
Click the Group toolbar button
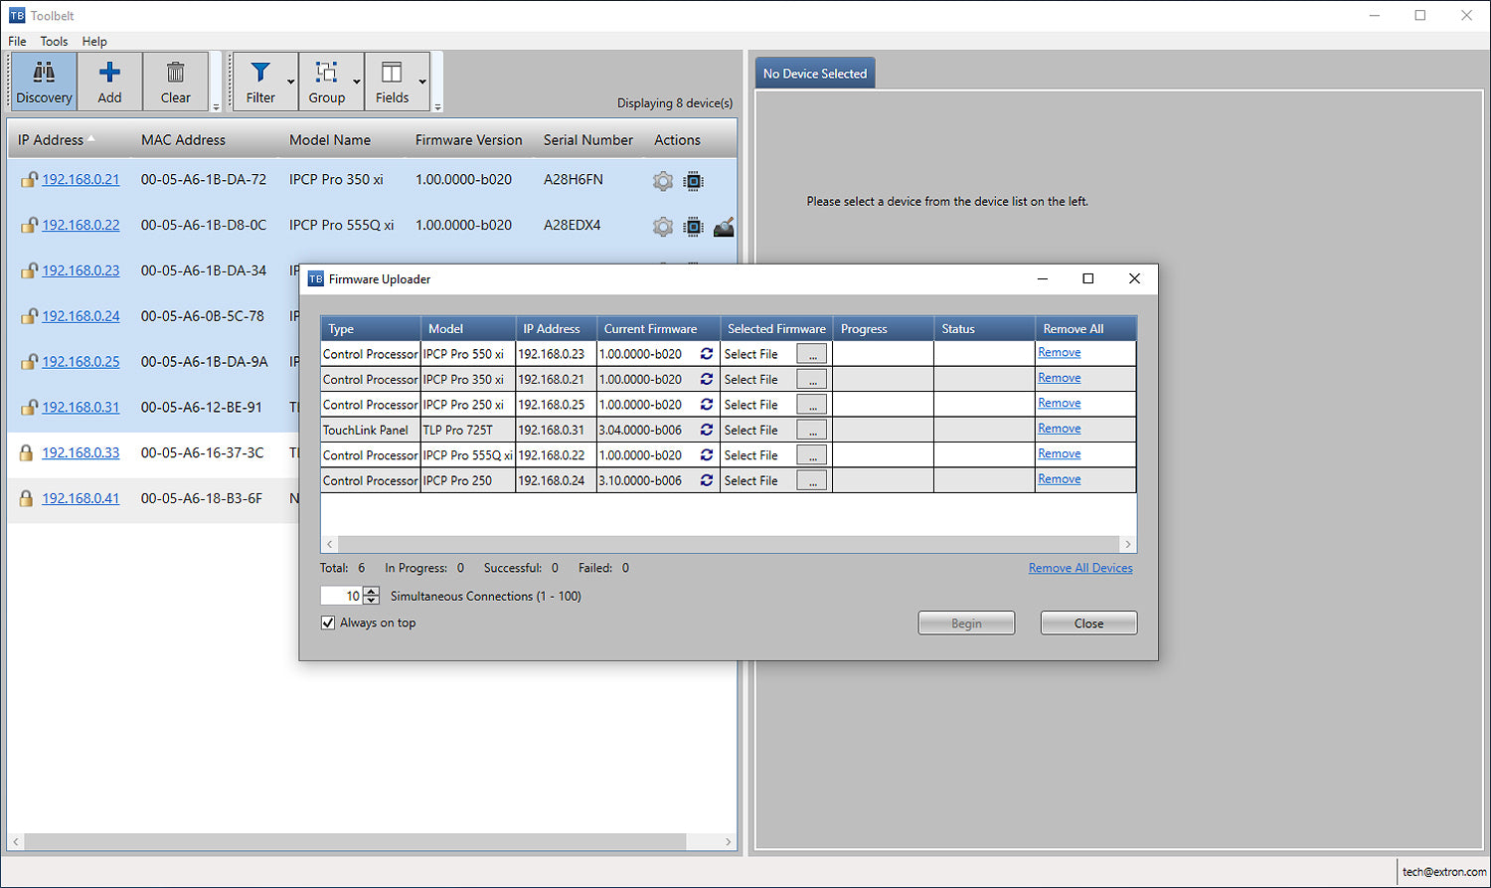pyautogui.click(x=326, y=82)
